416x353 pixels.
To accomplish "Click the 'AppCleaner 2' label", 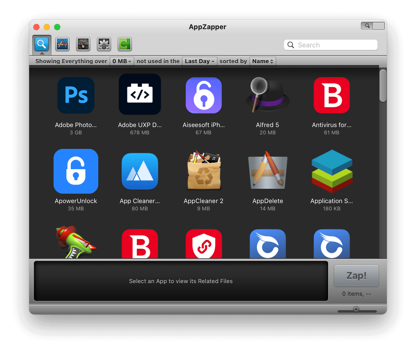I will click(x=204, y=201).
